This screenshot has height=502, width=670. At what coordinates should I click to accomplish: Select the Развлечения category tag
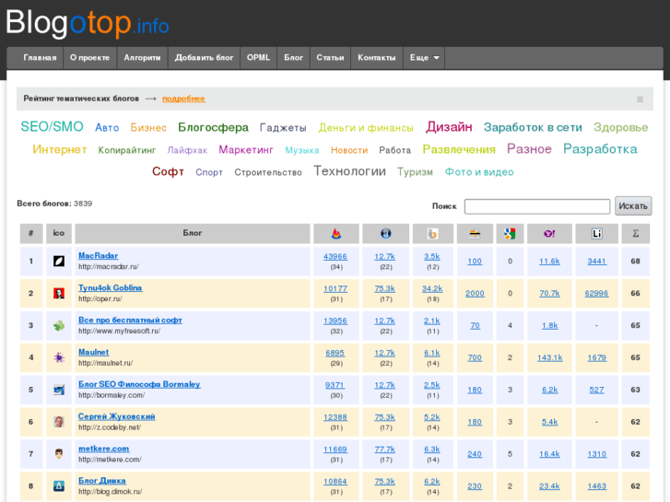(x=459, y=149)
